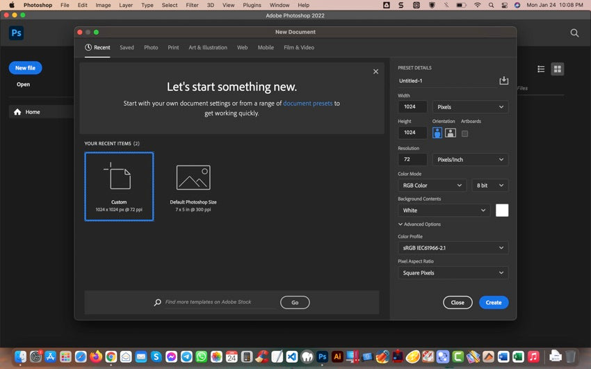This screenshot has height=369, width=591.
Task: Click the Create button
Action: [x=494, y=302]
